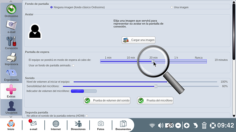Open Fotos camera app
Viewport: 236px width, 132px height.
(101, 125)
